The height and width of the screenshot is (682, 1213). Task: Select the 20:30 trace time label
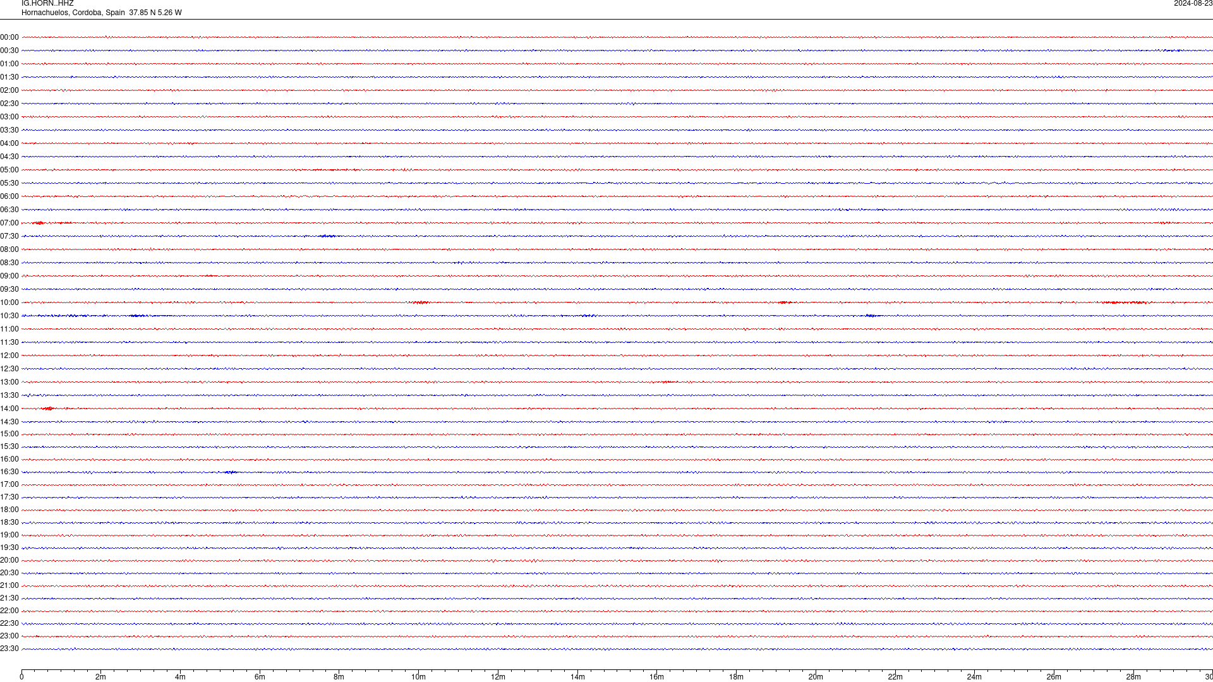[9, 573]
